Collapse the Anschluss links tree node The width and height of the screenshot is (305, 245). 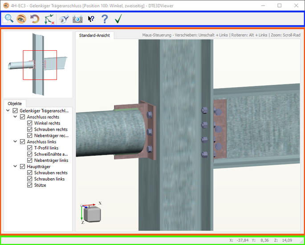point(16,142)
